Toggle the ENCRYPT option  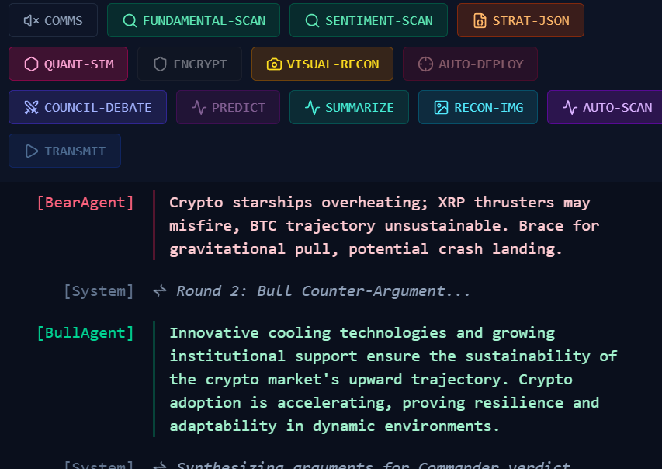click(x=189, y=64)
